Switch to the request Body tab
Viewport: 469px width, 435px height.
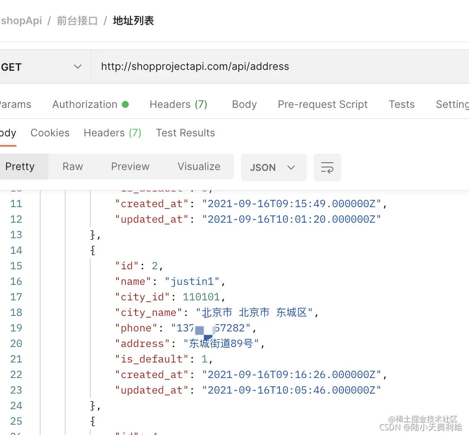pos(244,104)
